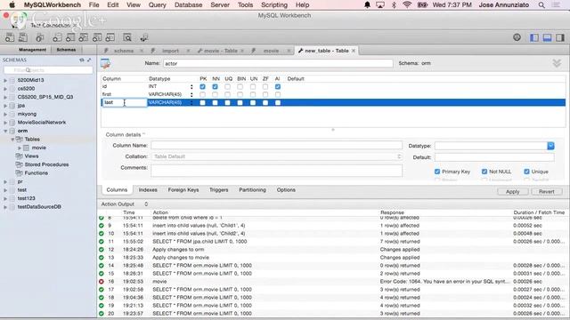Toggle PK checkbox for id column
The image size is (570, 320).
(x=202, y=87)
